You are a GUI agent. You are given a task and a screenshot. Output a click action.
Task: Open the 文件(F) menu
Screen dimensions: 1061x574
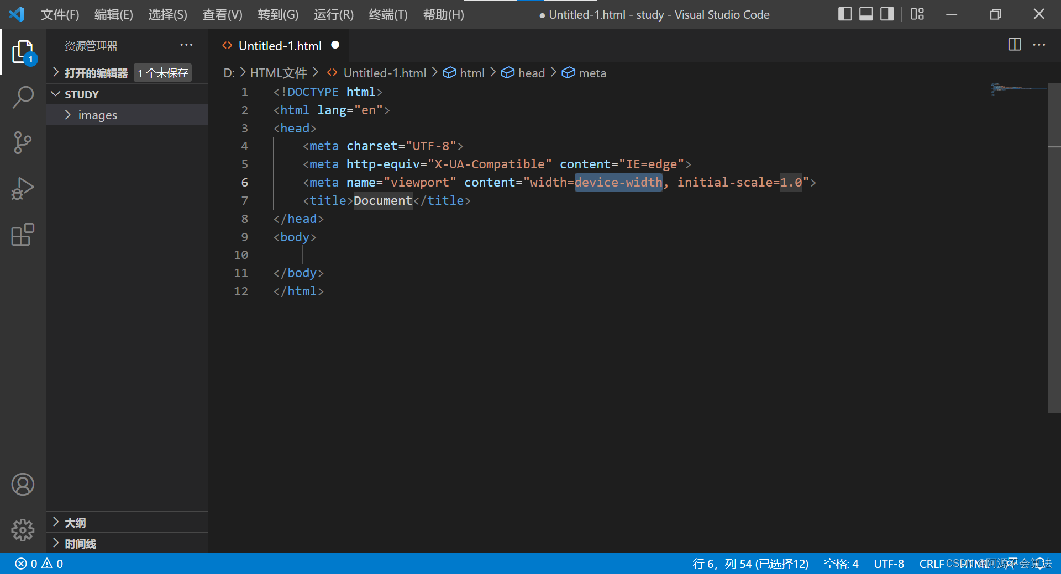pyautogui.click(x=60, y=14)
